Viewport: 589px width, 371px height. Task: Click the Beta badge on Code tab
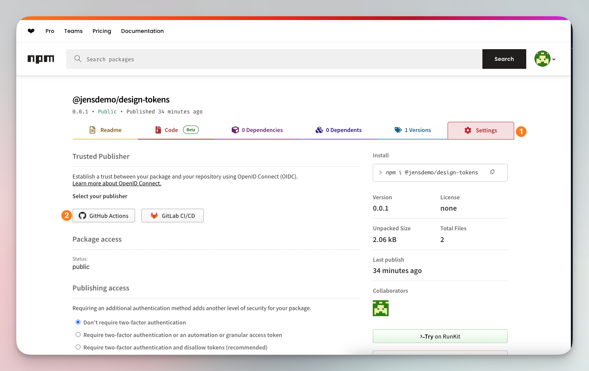point(191,130)
